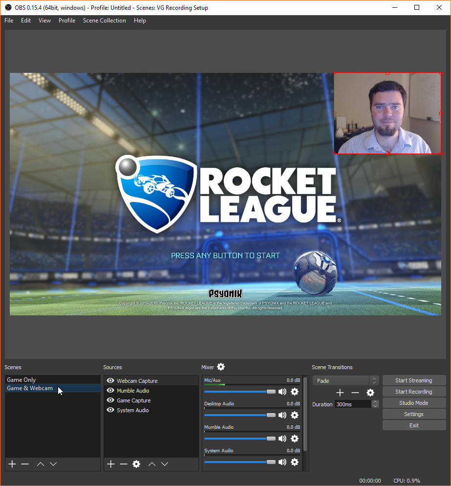Mute the Desktop Audio speaker icon
451x486 pixels.
coord(282,415)
